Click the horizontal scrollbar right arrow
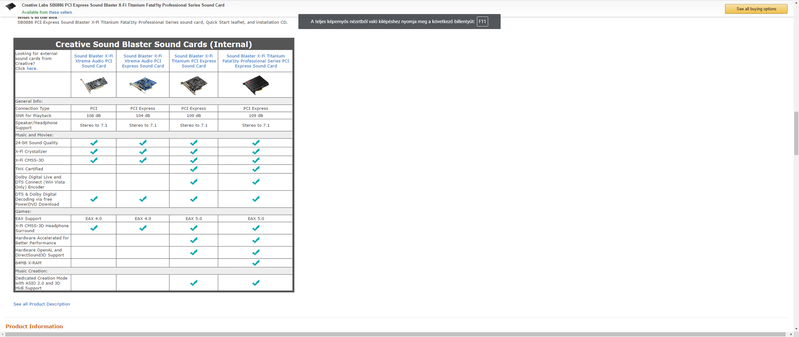Image resolution: width=799 pixels, height=337 pixels. point(791,334)
